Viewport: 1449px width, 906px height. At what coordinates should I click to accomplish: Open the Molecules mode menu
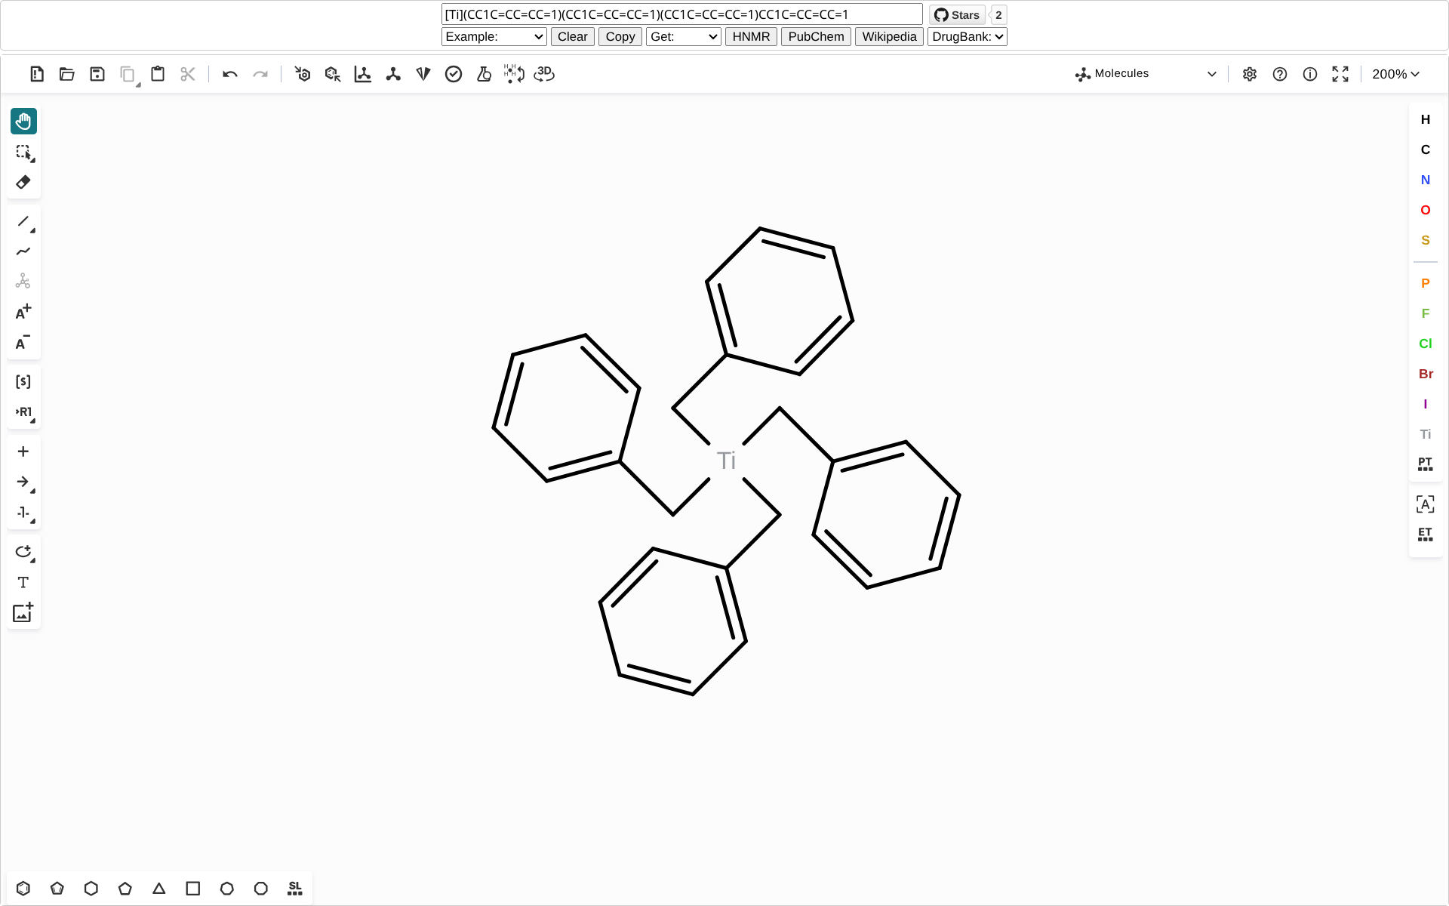click(x=1143, y=73)
